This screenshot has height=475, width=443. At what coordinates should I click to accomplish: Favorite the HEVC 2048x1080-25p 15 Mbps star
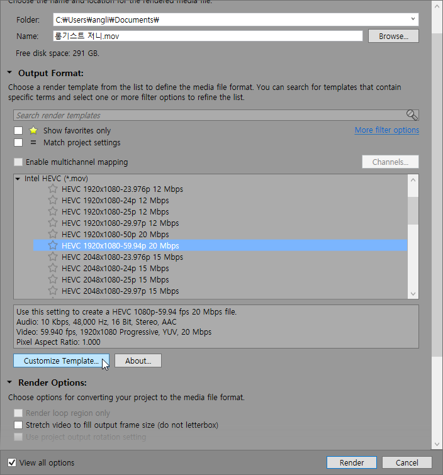(x=53, y=279)
